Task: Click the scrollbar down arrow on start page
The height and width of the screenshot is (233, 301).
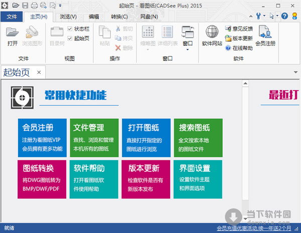Action: 245,218
